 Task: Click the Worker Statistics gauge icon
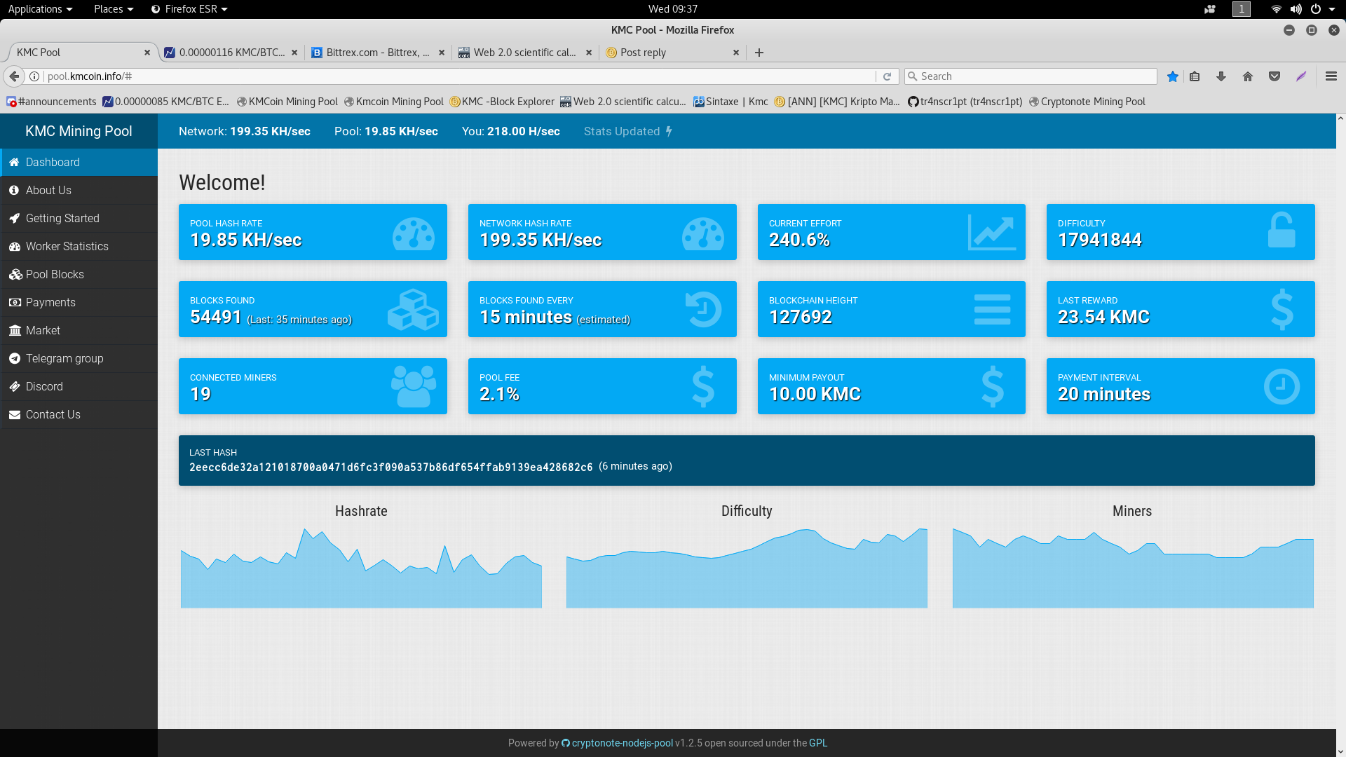pyautogui.click(x=15, y=246)
